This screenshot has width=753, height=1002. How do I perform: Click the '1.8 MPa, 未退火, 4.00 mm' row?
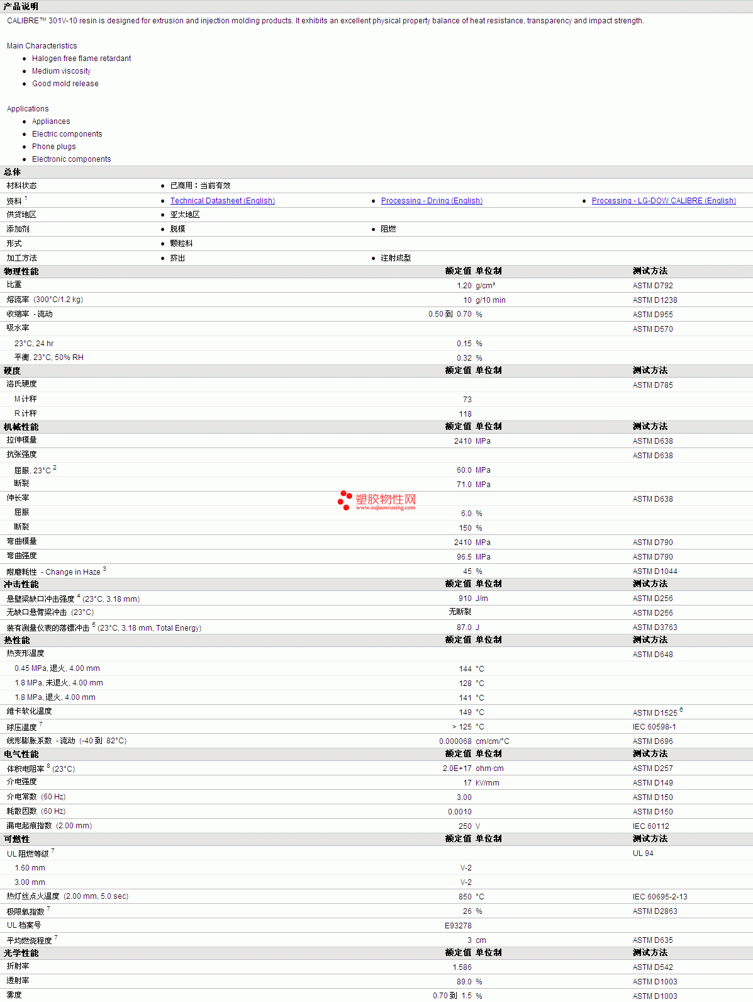pos(376,683)
